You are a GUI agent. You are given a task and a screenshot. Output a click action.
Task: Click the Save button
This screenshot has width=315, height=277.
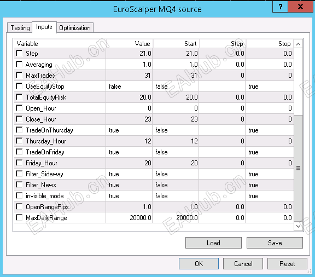click(x=275, y=243)
